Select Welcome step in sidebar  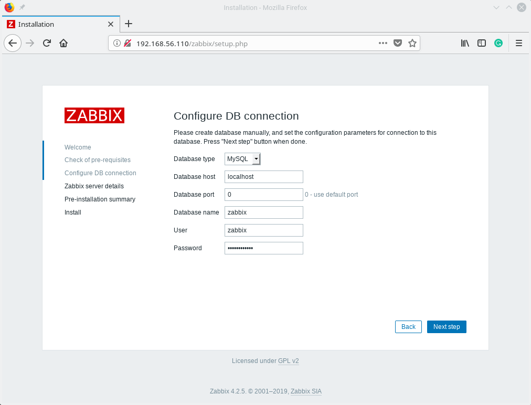coord(78,147)
